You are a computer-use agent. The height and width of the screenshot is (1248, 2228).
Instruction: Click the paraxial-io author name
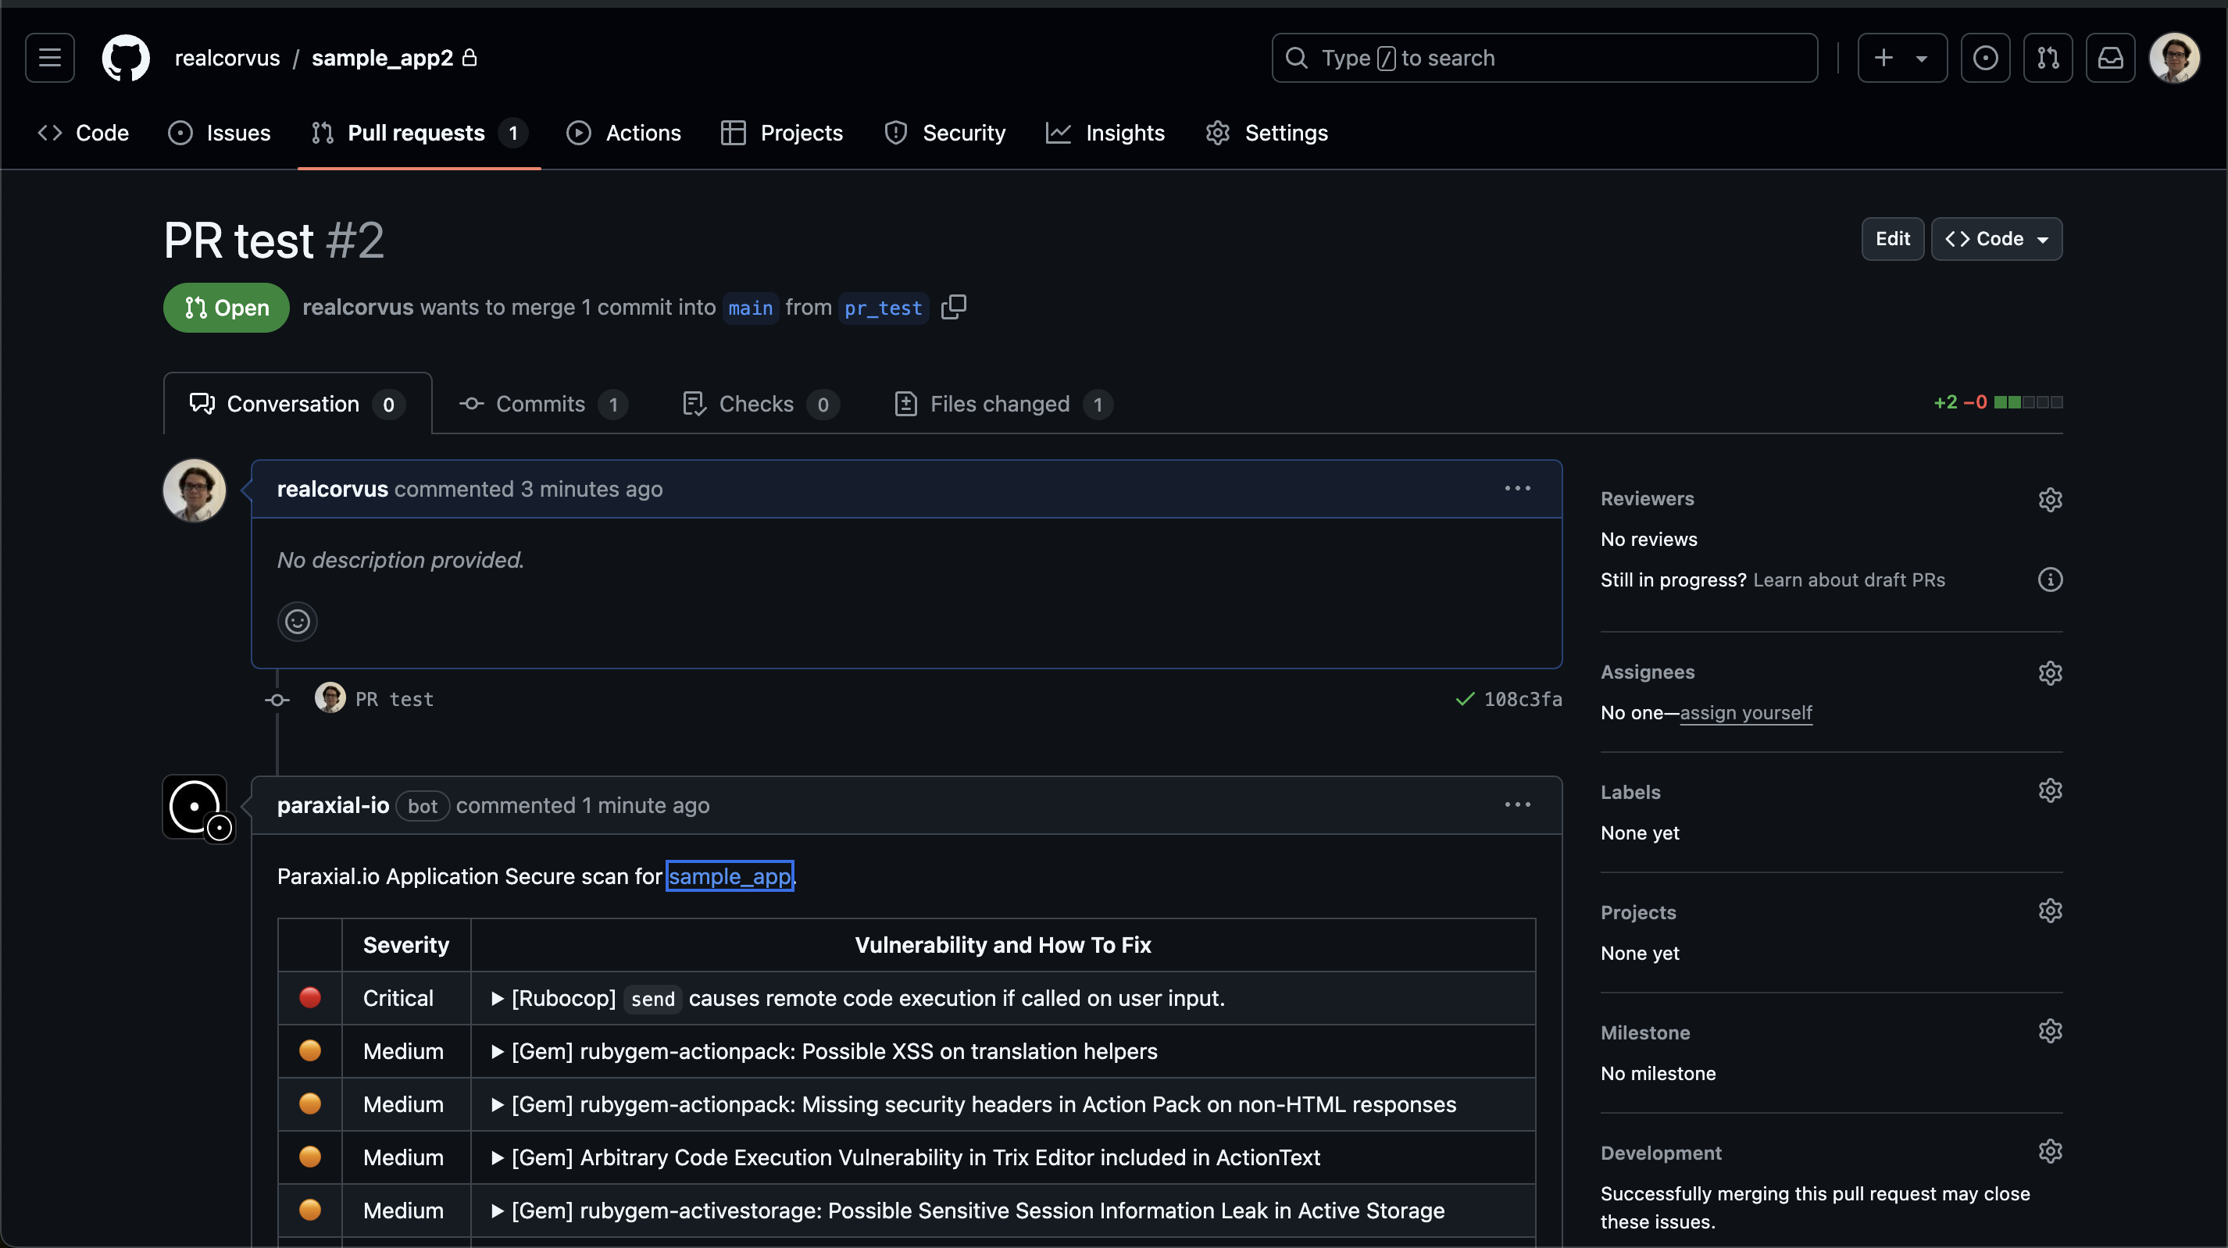(333, 805)
